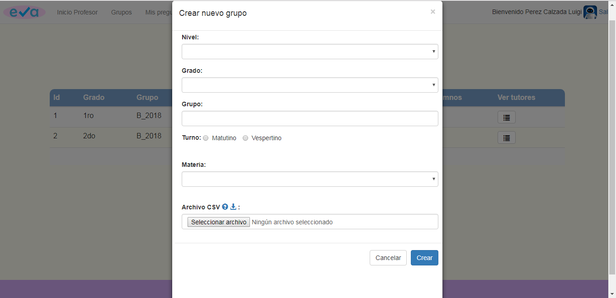Select the Vespertino shift option

(245, 138)
